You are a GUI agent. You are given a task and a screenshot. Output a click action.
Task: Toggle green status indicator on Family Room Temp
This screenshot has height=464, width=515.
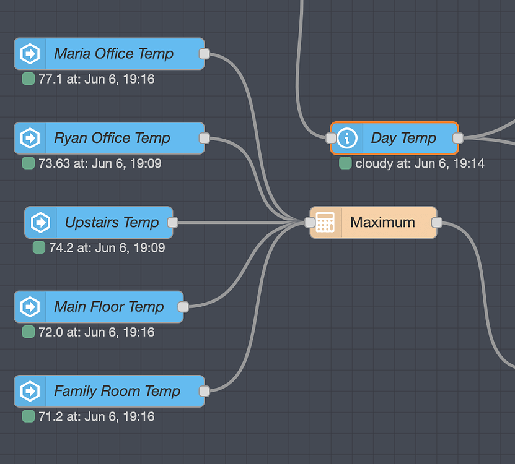[27, 416]
